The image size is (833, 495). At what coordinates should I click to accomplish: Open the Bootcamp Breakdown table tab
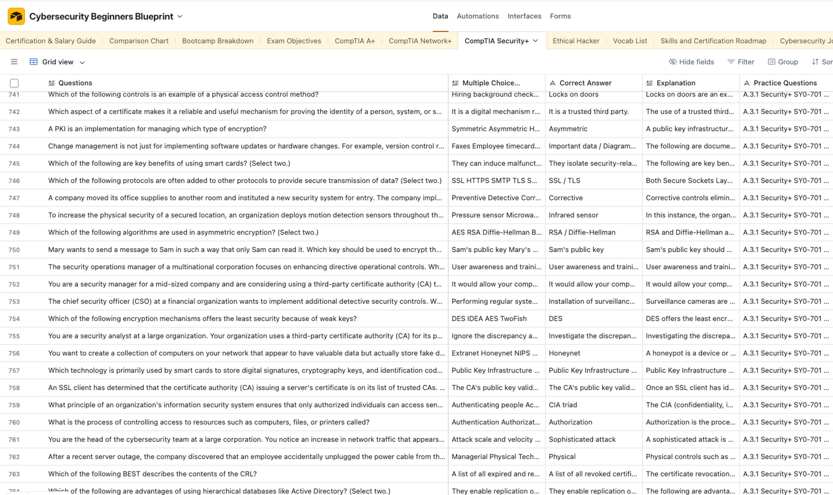[218, 41]
